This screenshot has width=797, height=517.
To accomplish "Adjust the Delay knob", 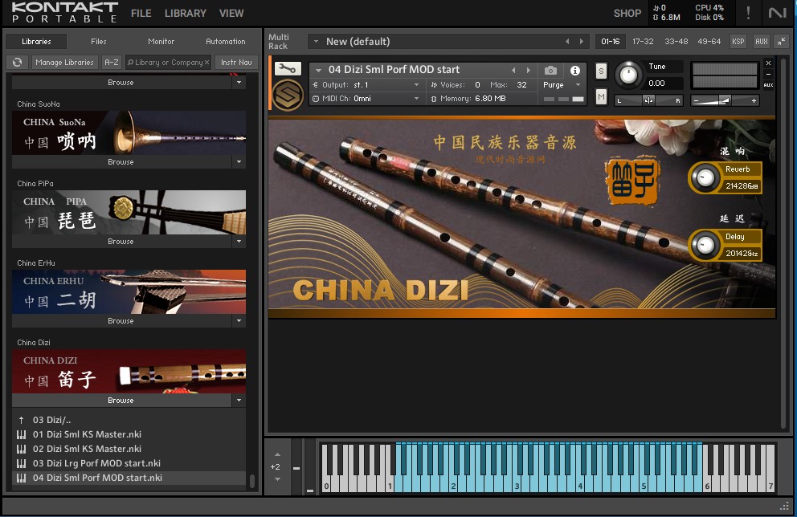I will [705, 246].
